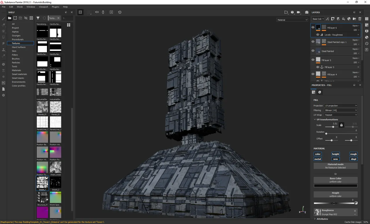This screenshot has height=224, width=370.
Task: Hide the Steel Painted copy 1 layer
Action: pos(313,42)
